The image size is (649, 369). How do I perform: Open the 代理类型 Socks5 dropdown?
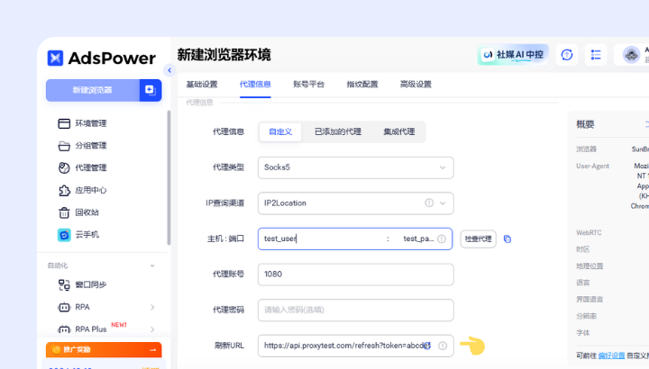[355, 167]
